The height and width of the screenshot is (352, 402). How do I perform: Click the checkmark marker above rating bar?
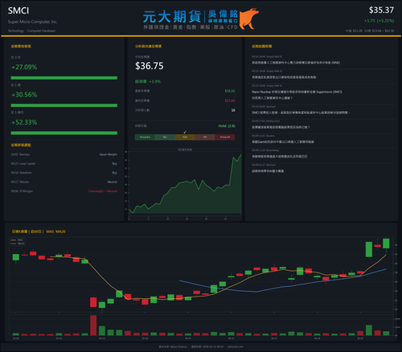185,132
